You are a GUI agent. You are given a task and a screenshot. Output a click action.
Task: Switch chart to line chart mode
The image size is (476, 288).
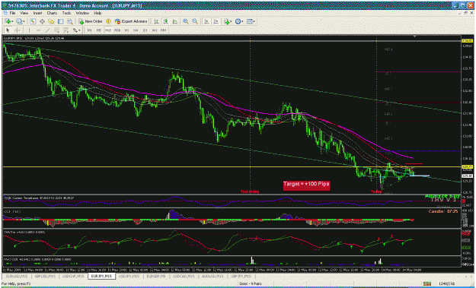[175, 21]
